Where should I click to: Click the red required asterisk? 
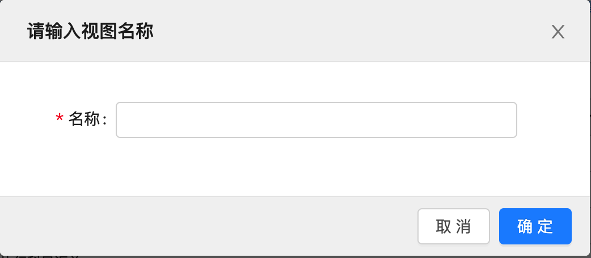(59, 119)
